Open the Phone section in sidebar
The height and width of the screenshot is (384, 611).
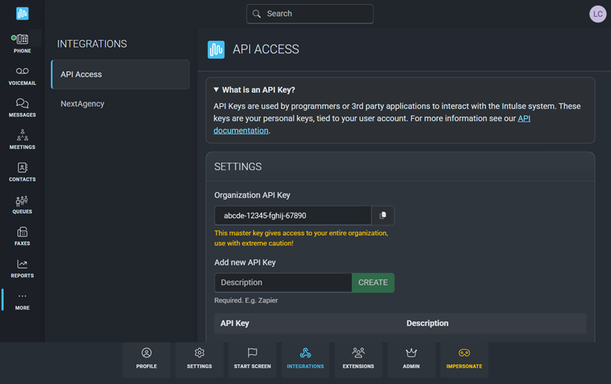click(22, 43)
